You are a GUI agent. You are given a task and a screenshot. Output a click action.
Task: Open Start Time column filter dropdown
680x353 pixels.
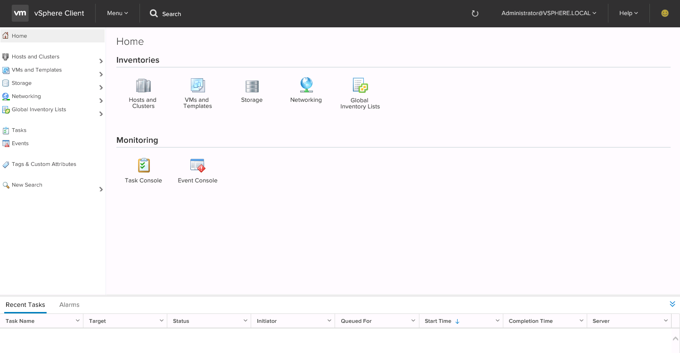[x=497, y=320]
